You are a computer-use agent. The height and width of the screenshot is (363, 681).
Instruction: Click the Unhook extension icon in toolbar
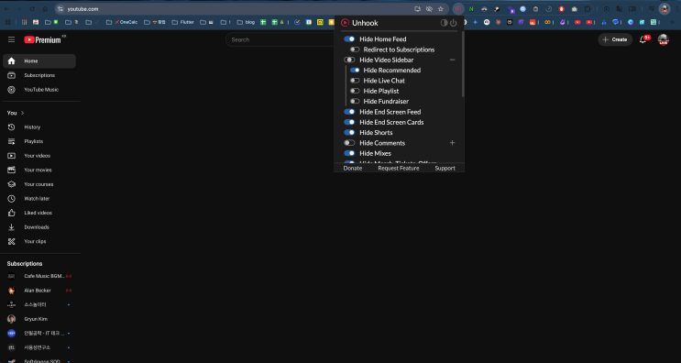tap(458, 8)
